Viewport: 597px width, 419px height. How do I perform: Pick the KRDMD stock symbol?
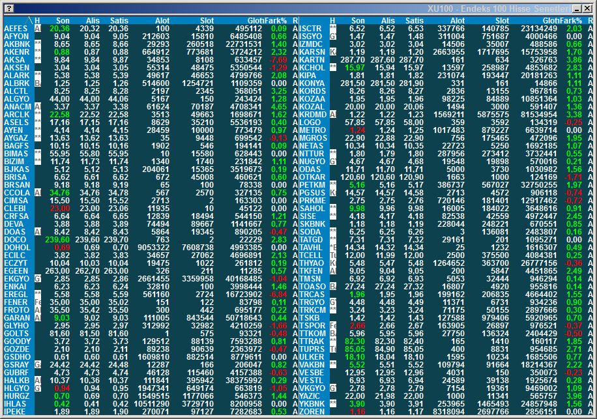[313, 115]
